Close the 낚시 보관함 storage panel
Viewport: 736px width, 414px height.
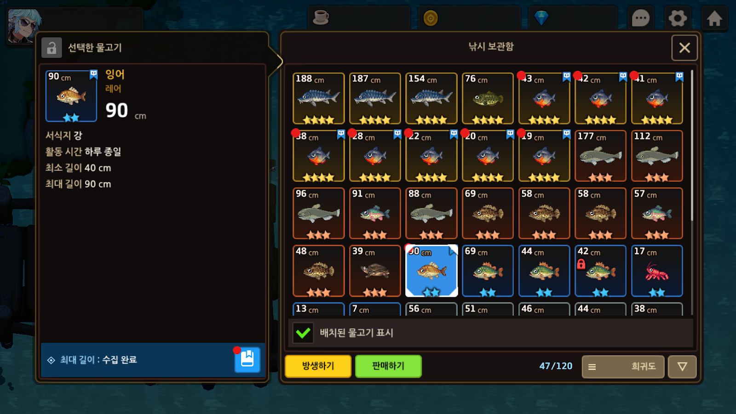[684, 48]
